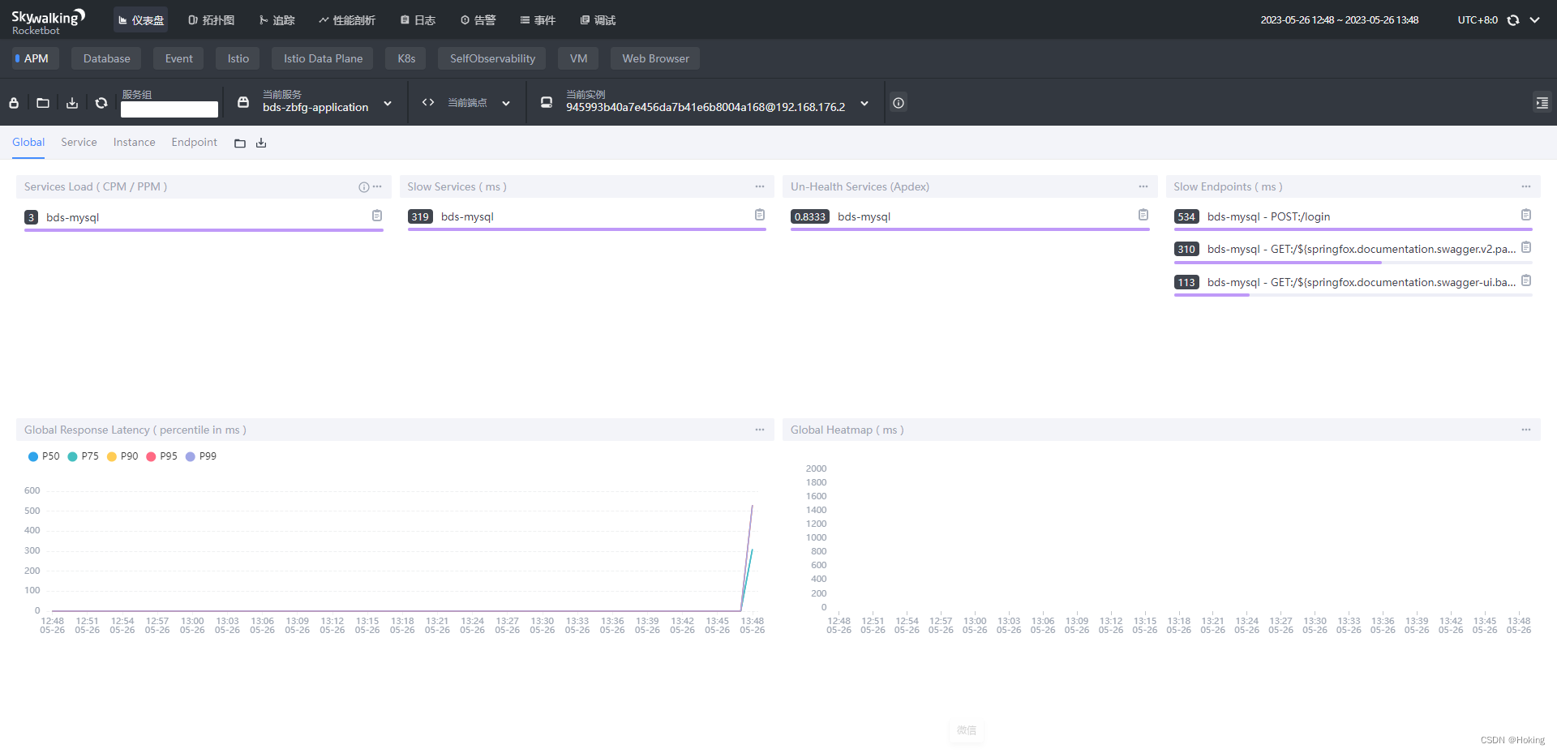The width and height of the screenshot is (1557, 753).
Task: Select the K8s dashboard button
Action: click(x=406, y=58)
